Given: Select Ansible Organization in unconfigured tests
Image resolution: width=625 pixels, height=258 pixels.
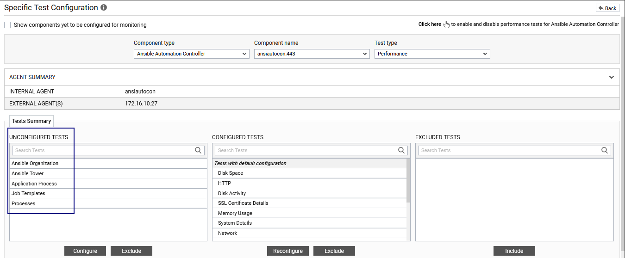Looking at the screenshot, I should 108,163.
